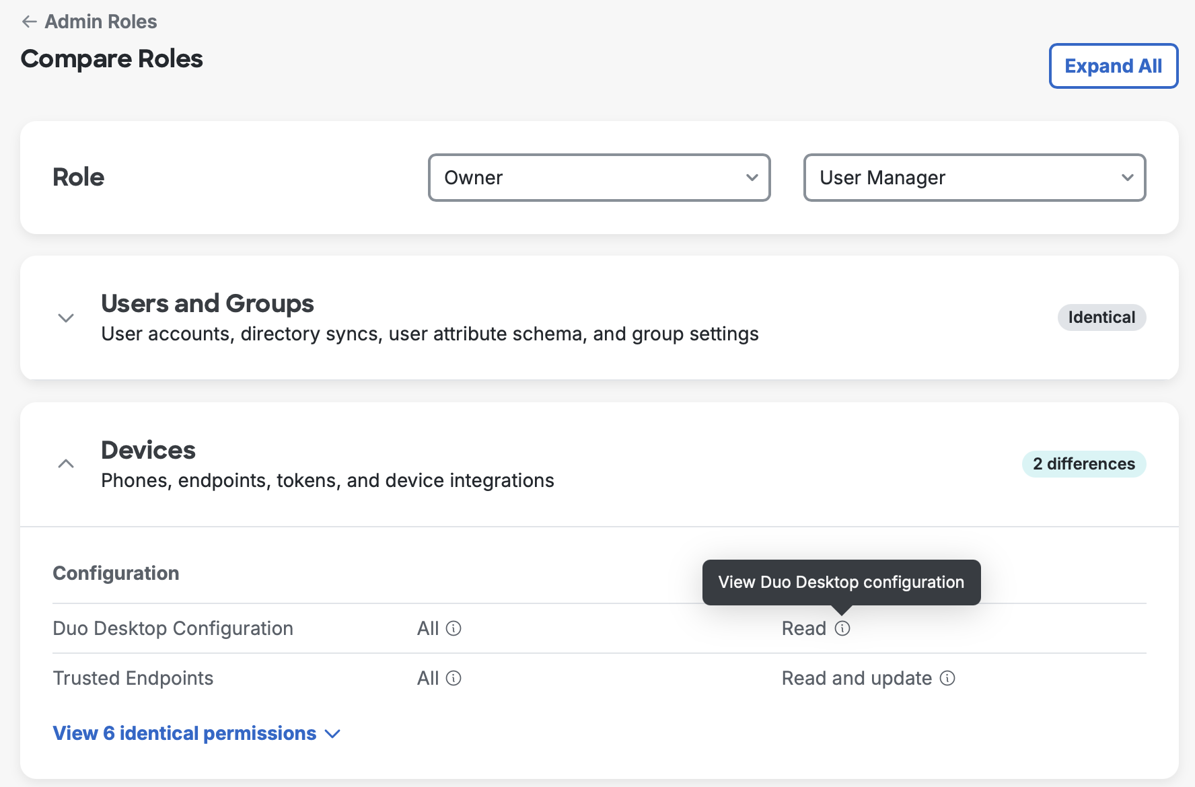Image resolution: width=1195 pixels, height=787 pixels.
Task: Open View 6 identical permissions link
Action: point(184,733)
